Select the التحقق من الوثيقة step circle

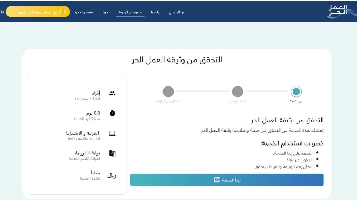pos(168,91)
